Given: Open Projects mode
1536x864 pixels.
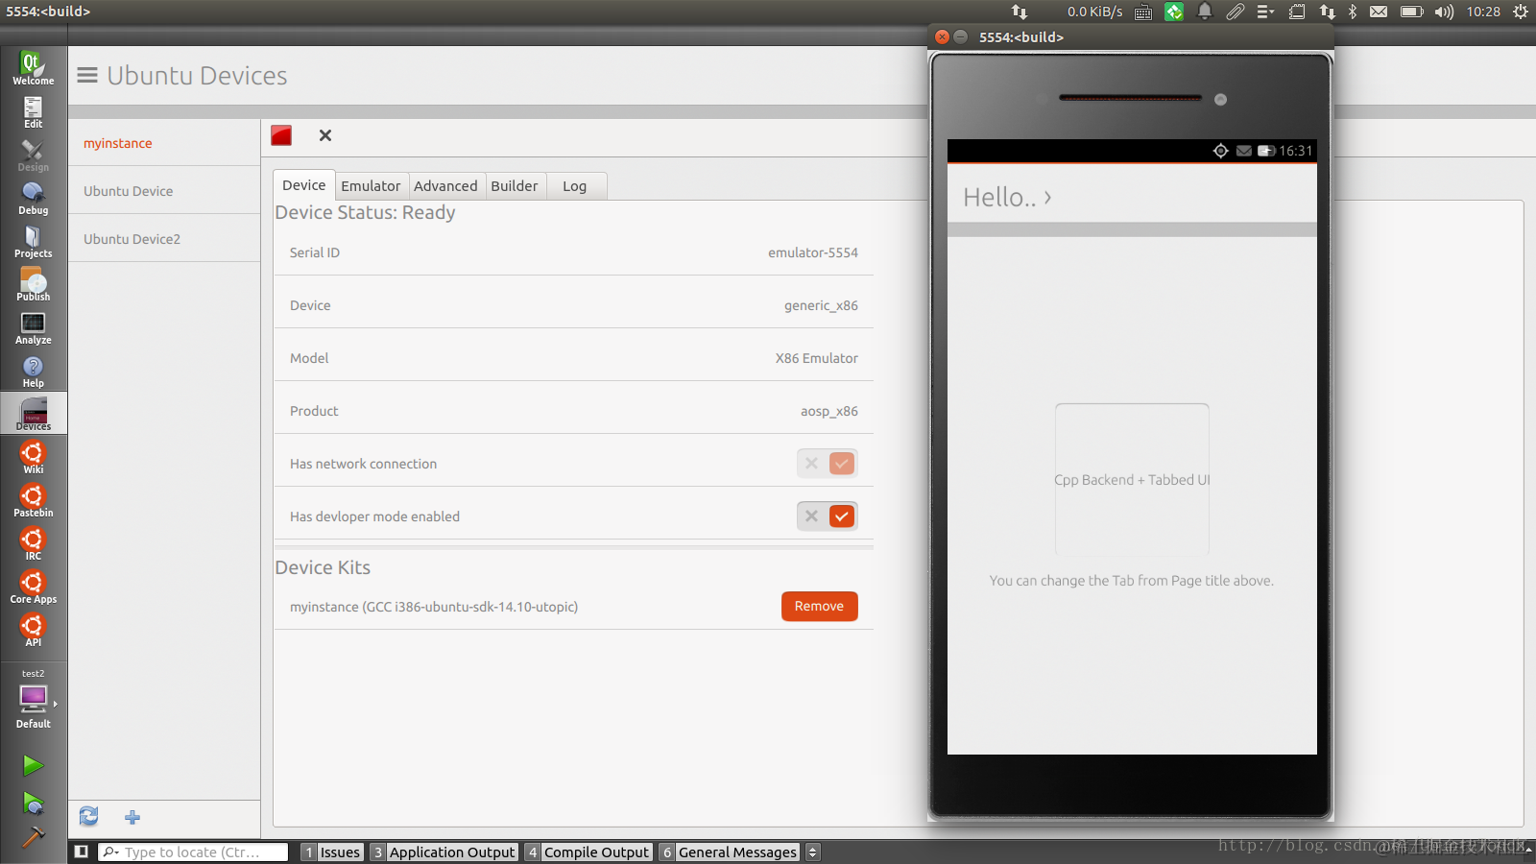Looking at the screenshot, I should point(33,241).
